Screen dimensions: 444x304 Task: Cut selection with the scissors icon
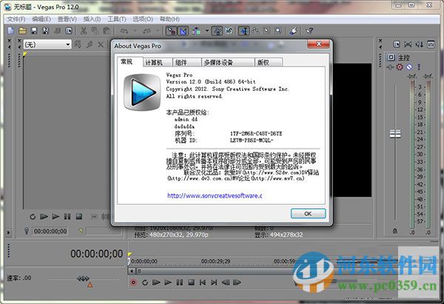click(x=83, y=30)
